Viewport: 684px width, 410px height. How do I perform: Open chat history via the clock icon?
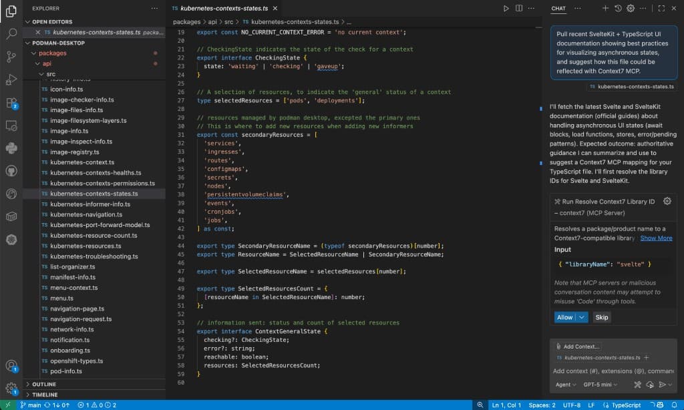[618, 8]
